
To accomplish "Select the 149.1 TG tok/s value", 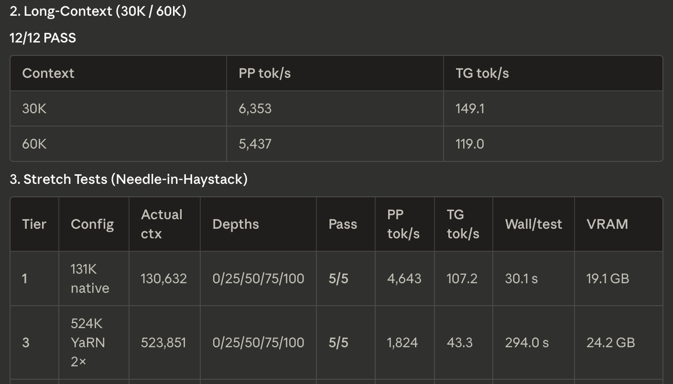I will (x=470, y=108).
